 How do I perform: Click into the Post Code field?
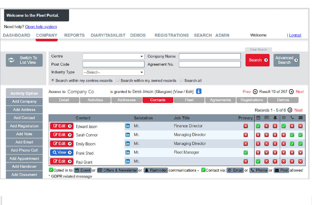click(113, 64)
